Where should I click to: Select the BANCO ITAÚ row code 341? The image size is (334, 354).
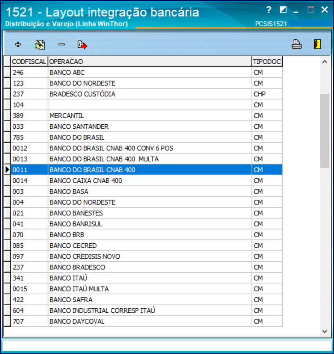147,278
